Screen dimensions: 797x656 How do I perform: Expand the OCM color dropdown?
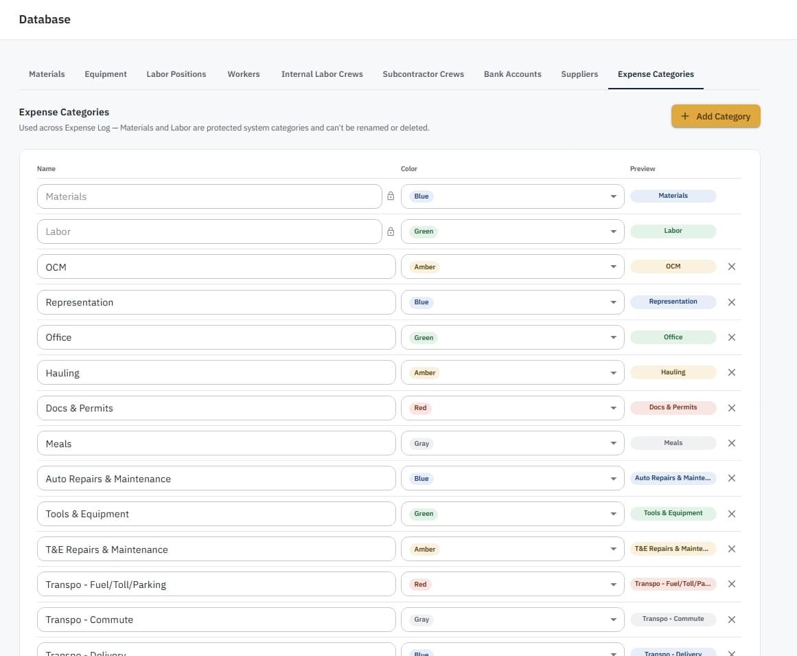pos(512,267)
